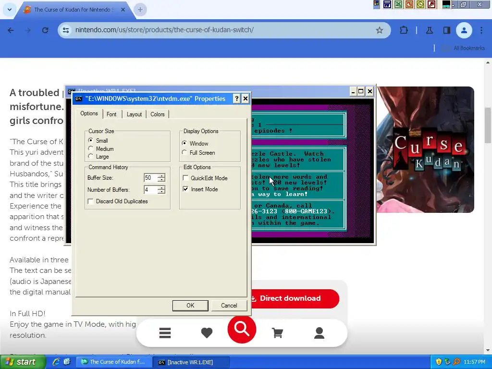Open Outlook clock icon in shortcut bar

pyautogui.click(x=420, y=4)
